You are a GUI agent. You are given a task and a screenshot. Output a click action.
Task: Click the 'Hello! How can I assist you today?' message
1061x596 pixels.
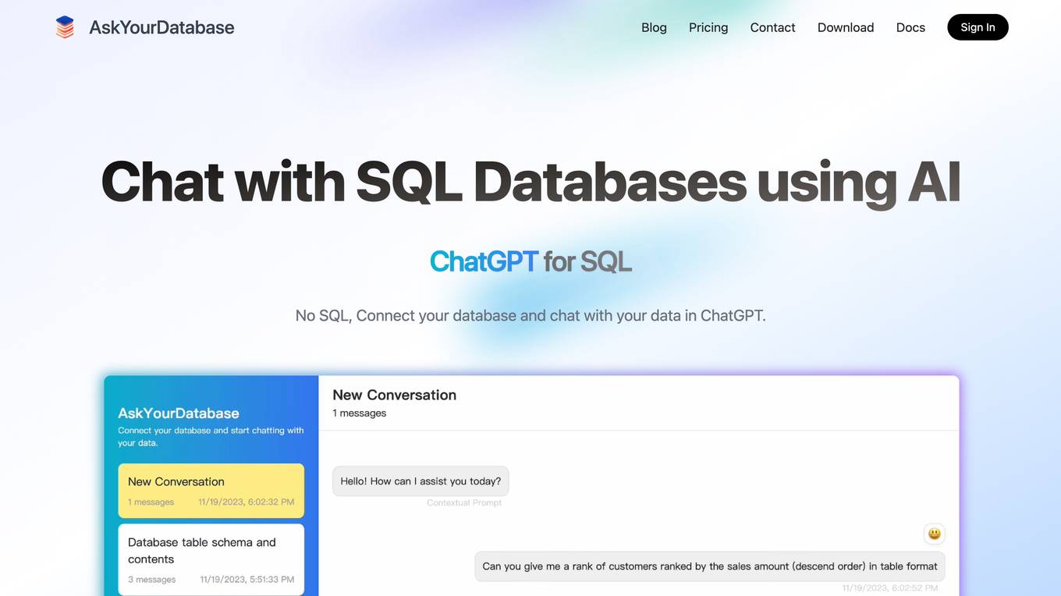[x=420, y=481]
